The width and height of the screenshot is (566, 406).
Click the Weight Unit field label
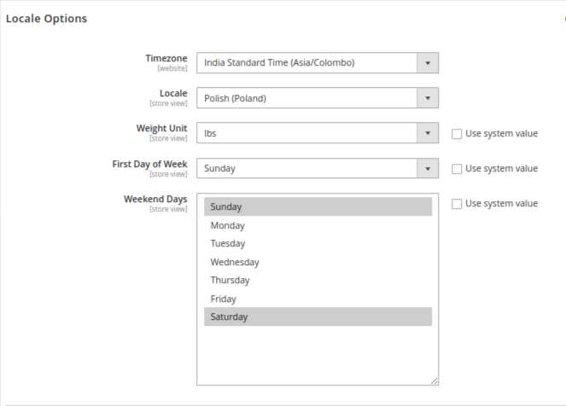click(161, 128)
